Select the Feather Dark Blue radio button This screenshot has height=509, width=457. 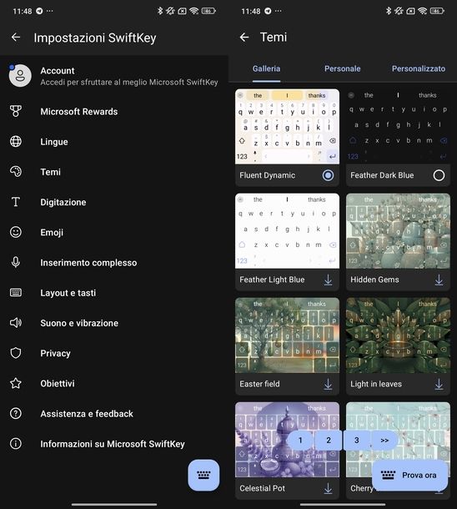[439, 175]
